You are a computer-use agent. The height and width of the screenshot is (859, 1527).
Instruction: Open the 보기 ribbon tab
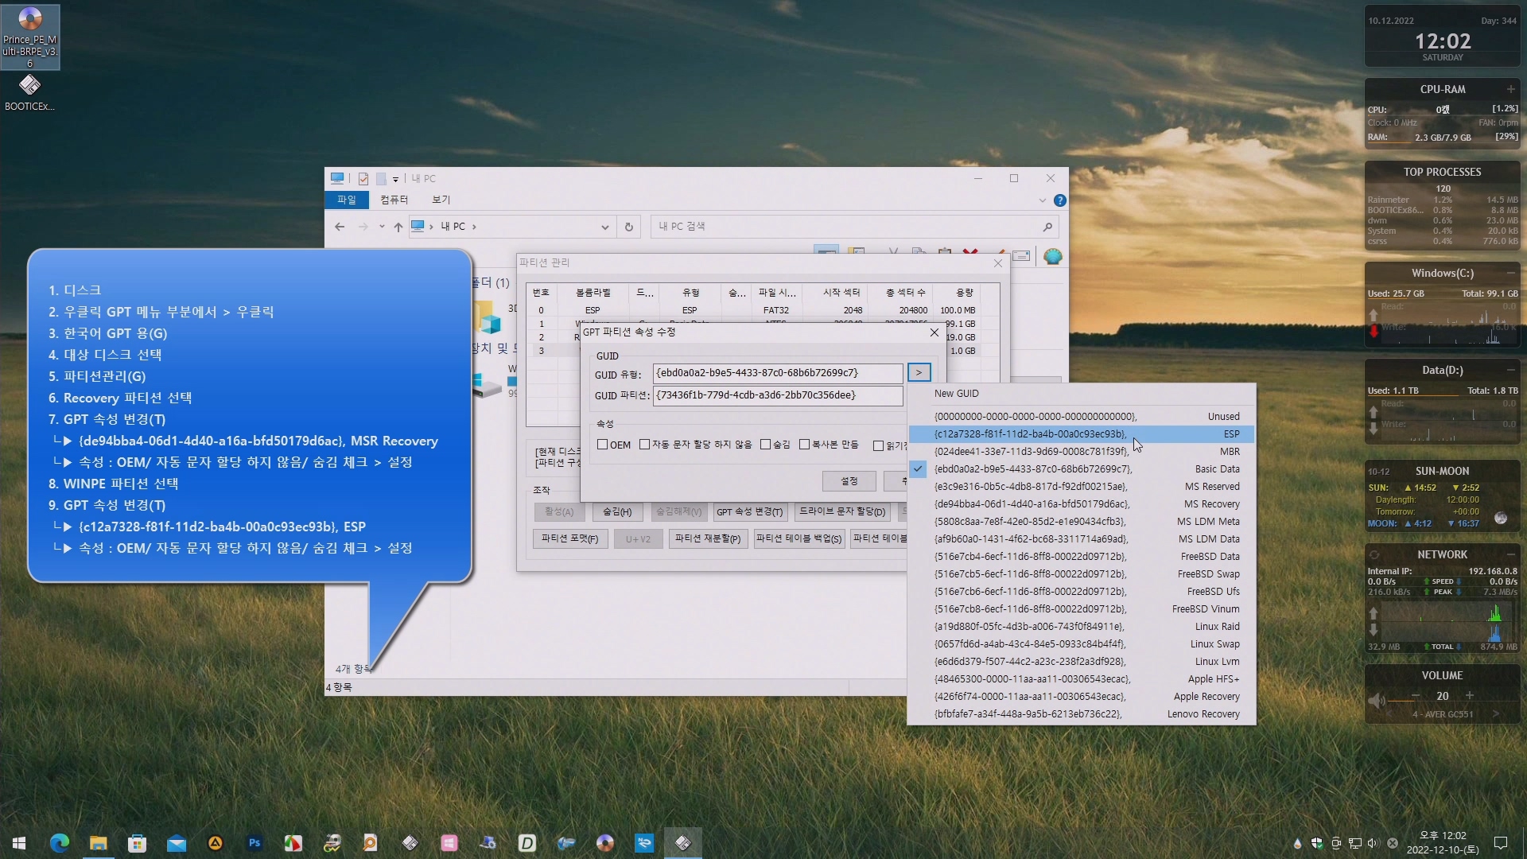coord(441,200)
